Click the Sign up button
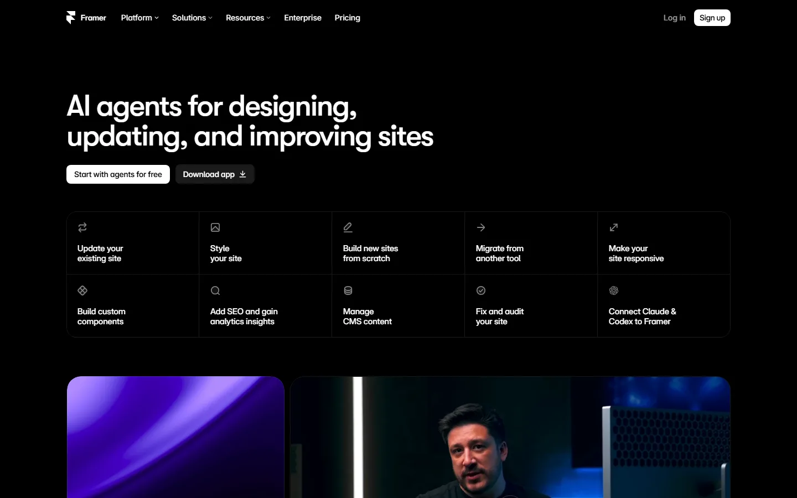 (712, 18)
